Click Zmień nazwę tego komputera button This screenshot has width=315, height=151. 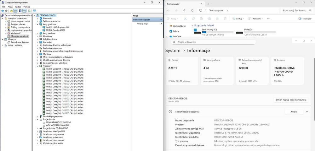click(291, 100)
